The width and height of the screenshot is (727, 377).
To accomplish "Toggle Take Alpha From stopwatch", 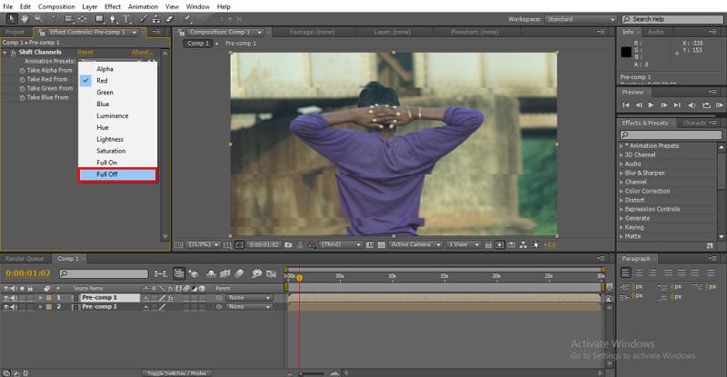I will coord(22,71).
